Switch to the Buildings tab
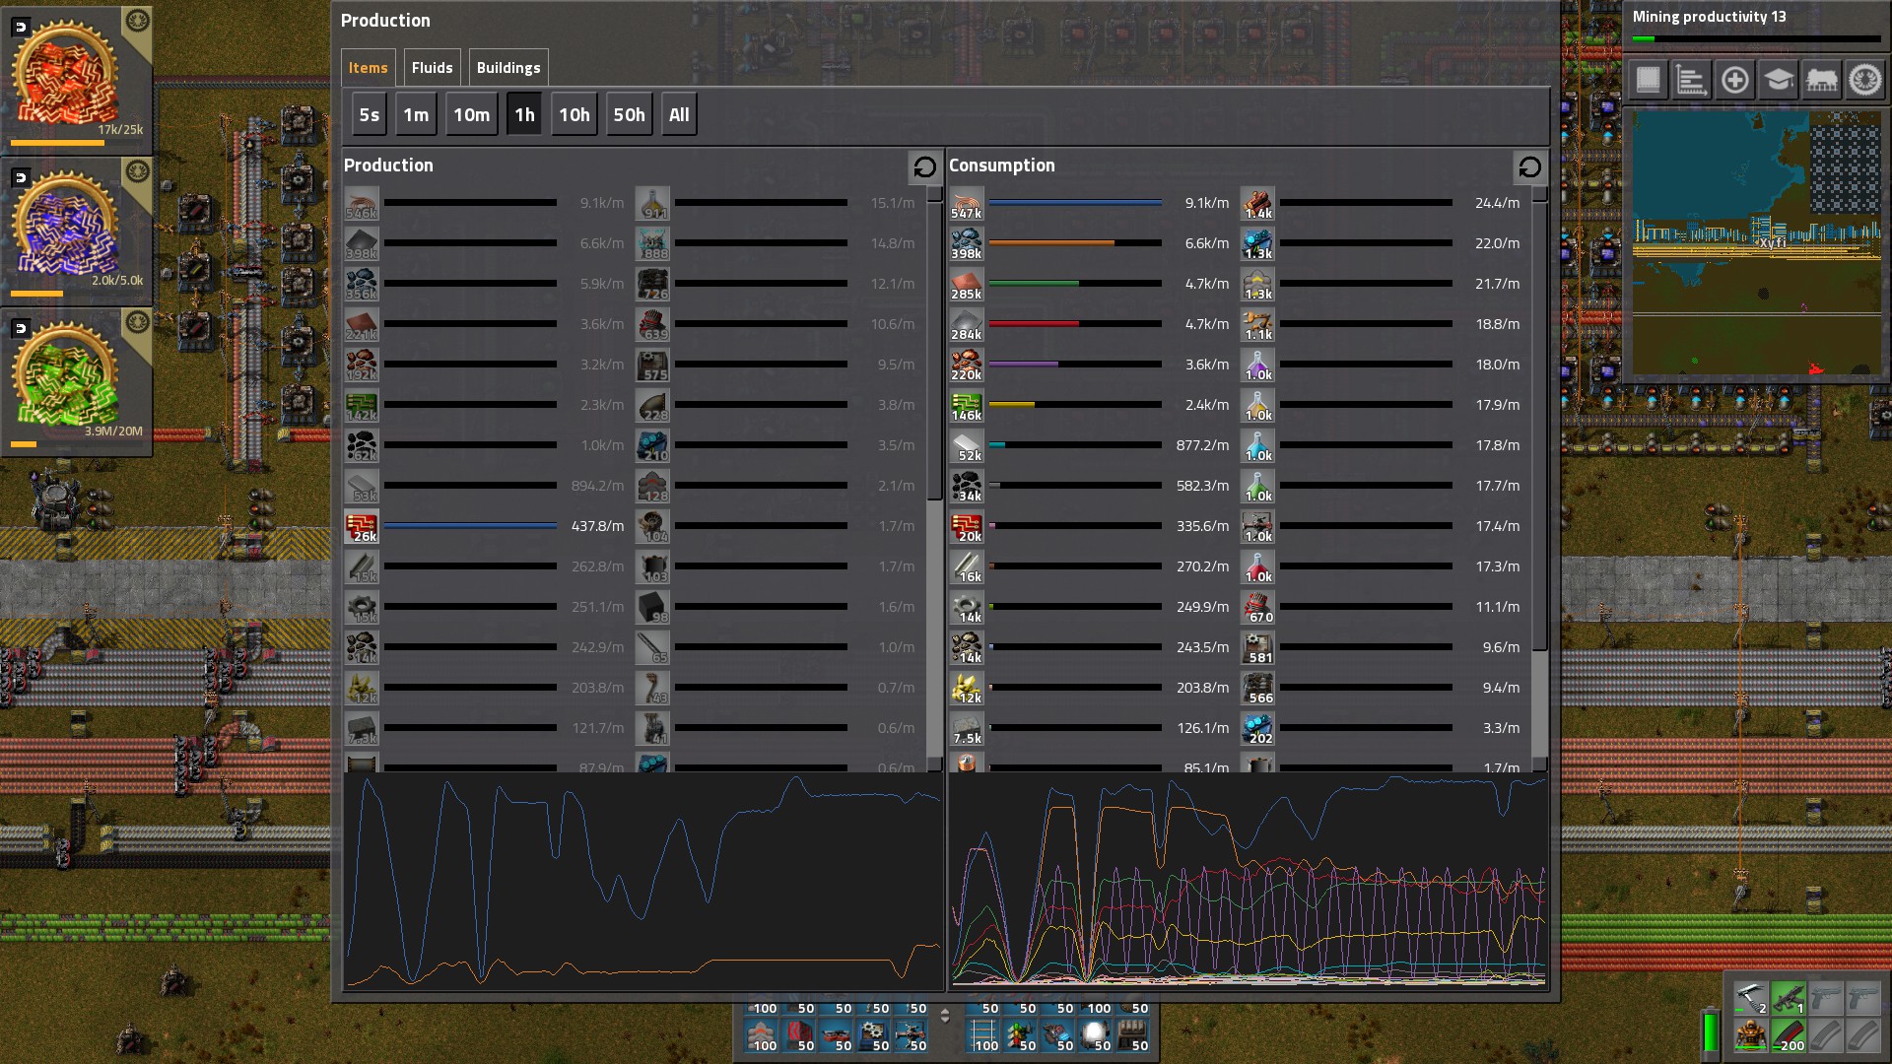 508,68
